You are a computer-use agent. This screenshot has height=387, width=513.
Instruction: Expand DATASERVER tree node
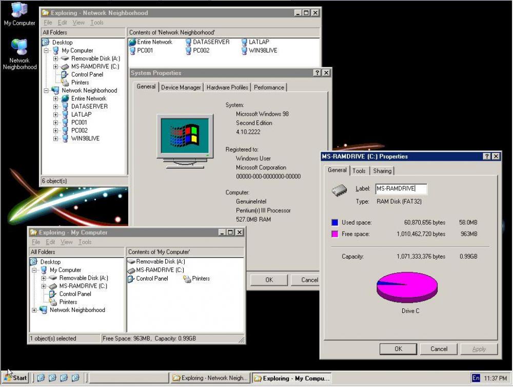(55, 106)
